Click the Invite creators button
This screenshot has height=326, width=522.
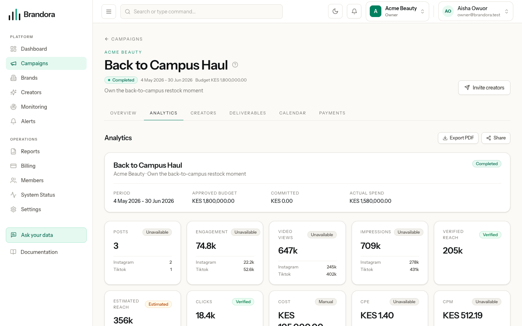(484, 88)
